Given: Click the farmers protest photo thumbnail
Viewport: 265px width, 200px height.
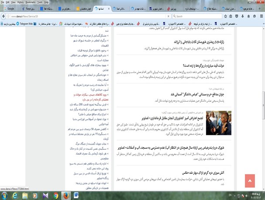Looking at the screenshot, I should coord(218,123).
